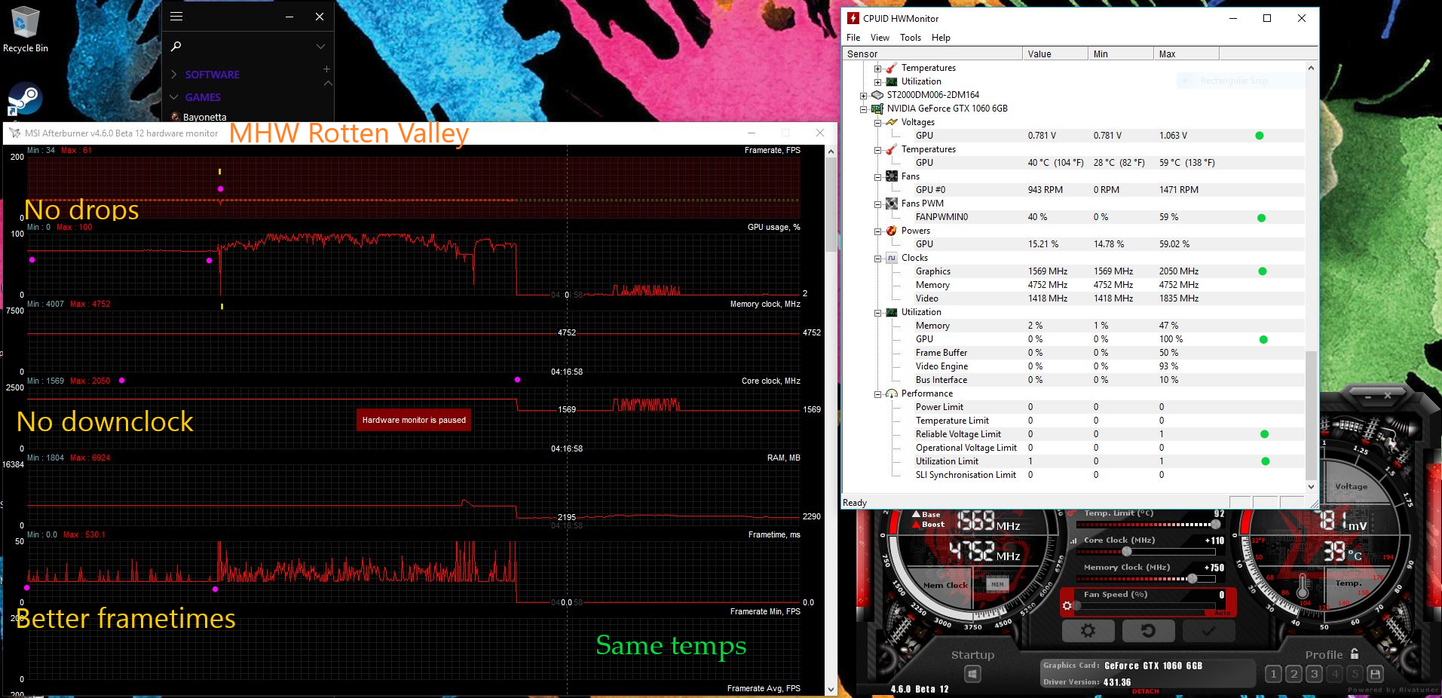Collapse the Fans PWM tree node

click(877, 204)
